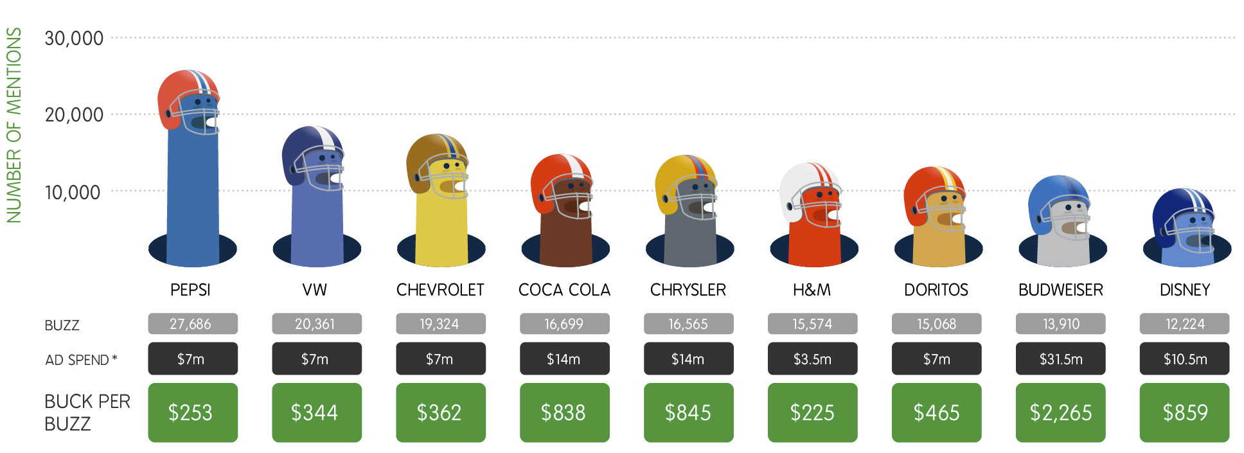Select the H&M white helmet figure
The height and width of the screenshot is (453, 1244).
click(813, 215)
